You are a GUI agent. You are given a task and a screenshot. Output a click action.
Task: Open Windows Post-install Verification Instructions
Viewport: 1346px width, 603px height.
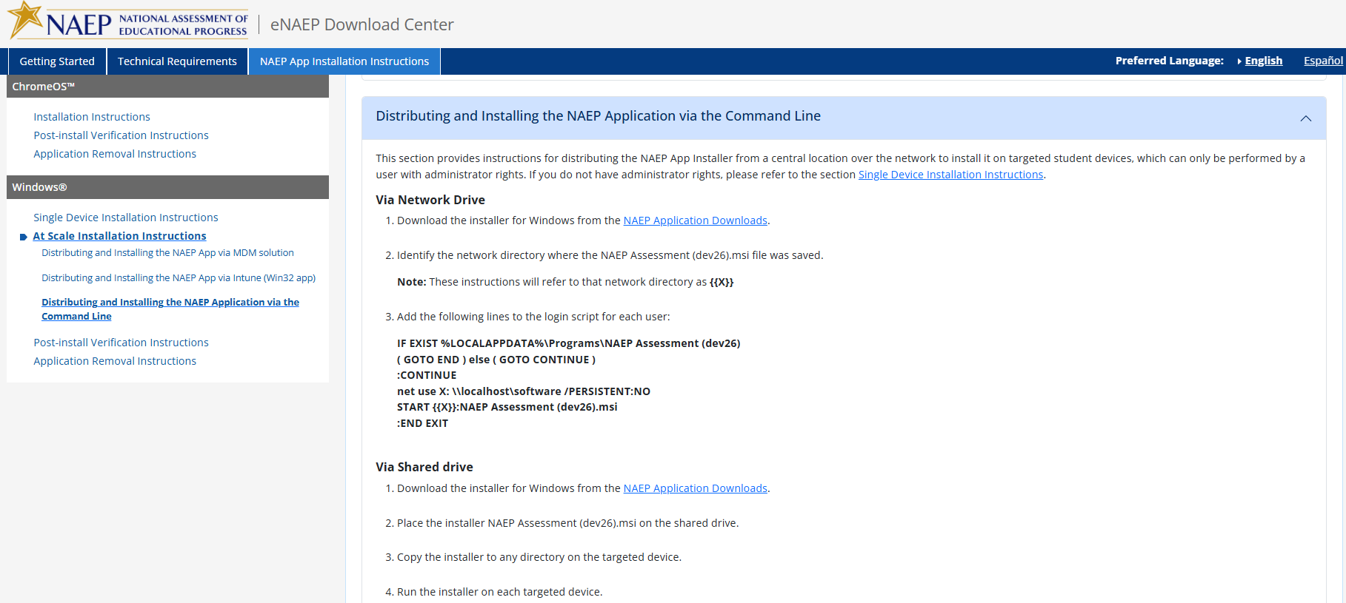point(121,343)
